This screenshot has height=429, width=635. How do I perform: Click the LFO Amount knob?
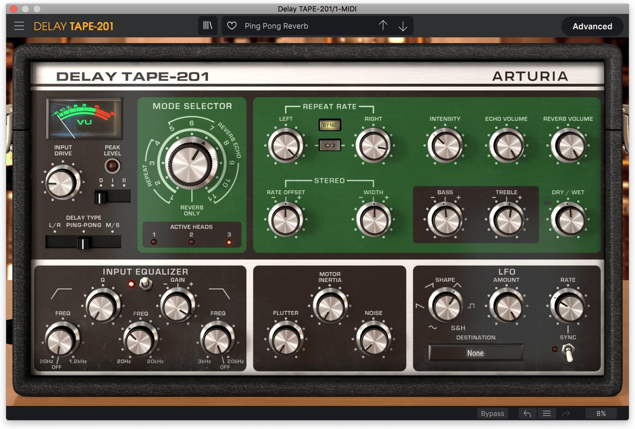click(x=507, y=306)
